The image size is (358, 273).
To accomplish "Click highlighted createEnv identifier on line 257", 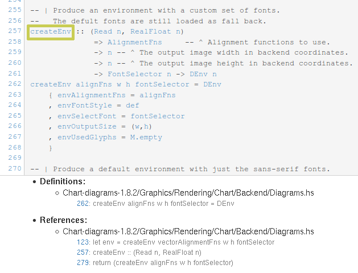I will pos(51,32).
